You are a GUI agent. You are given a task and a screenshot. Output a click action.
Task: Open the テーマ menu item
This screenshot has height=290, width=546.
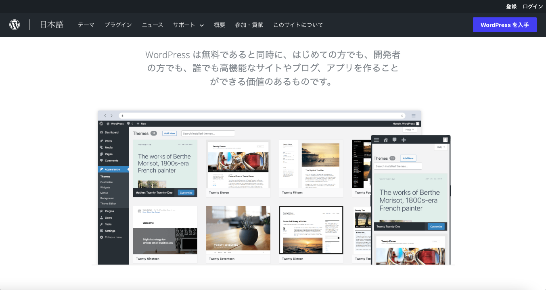86,25
